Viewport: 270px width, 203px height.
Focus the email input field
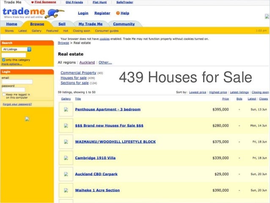17,82
